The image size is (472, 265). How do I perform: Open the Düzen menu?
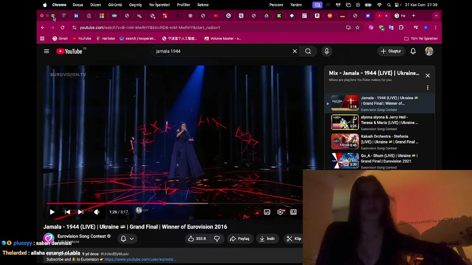pos(96,5)
